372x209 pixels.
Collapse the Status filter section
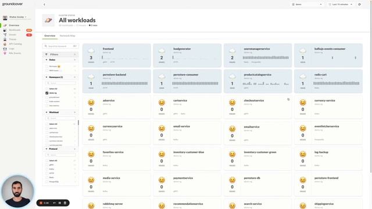pyautogui.click(x=46, y=60)
